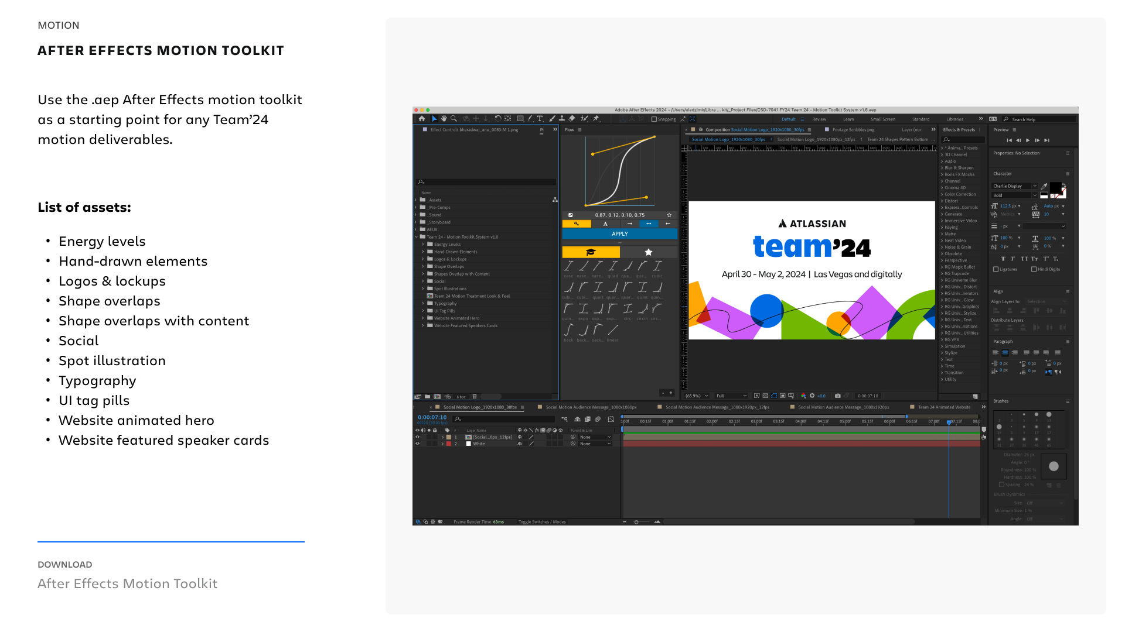Select the Puppet Pin tool

click(596, 119)
